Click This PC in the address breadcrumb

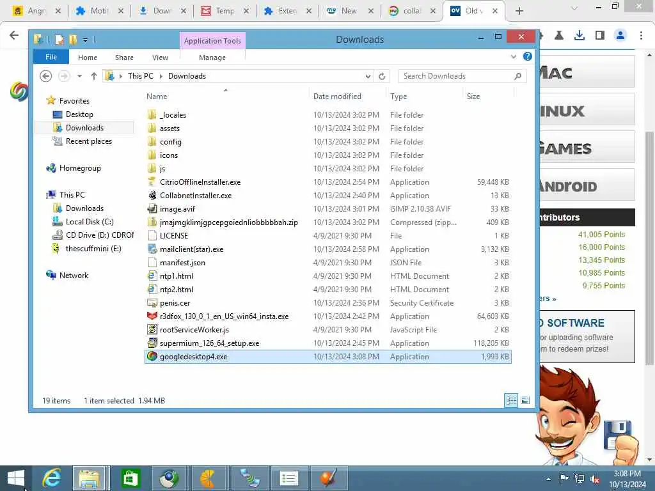click(x=140, y=76)
